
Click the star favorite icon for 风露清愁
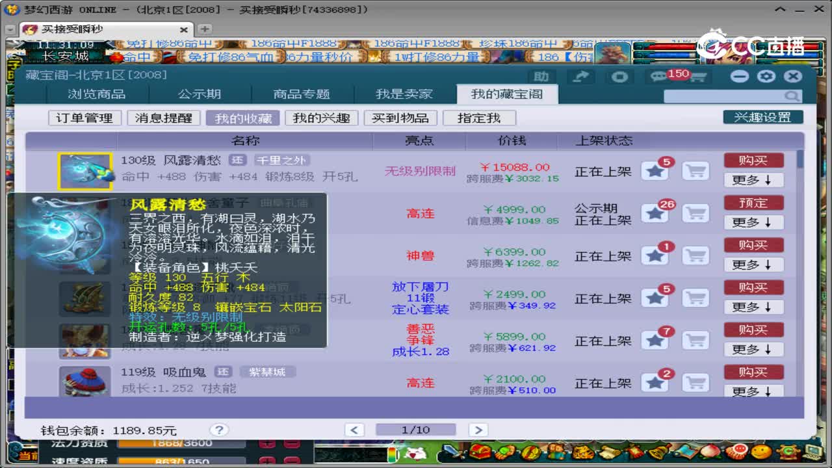(x=655, y=171)
